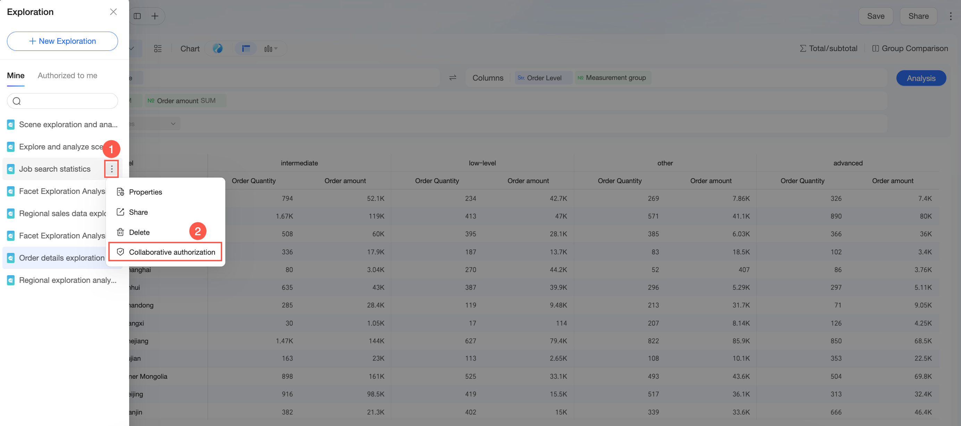This screenshot has width=961, height=426.
Task: Click the 52.1K table cell
Action: pyautogui.click(x=375, y=199)
